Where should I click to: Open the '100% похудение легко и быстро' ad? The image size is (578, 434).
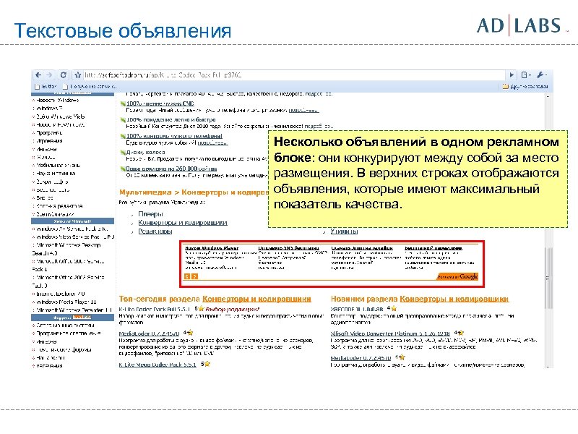tap(171, 119)
